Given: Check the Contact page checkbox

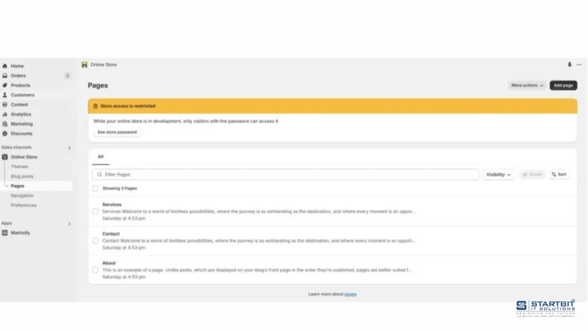Looking at the screenshot, I should pos(95,240).
